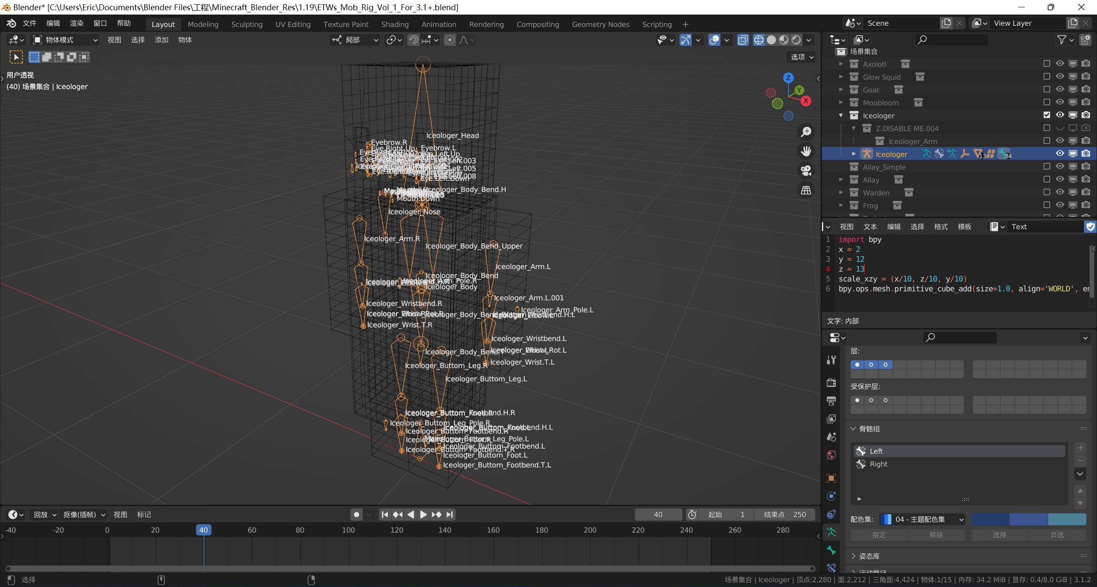Click the zoom magnifier viewport gizmo
The width and height of the screenshot is (1097, 587).
(x=806, y=132)
